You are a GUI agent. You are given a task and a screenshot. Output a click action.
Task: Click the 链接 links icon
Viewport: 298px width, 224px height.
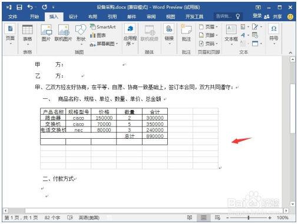(169, 34)
